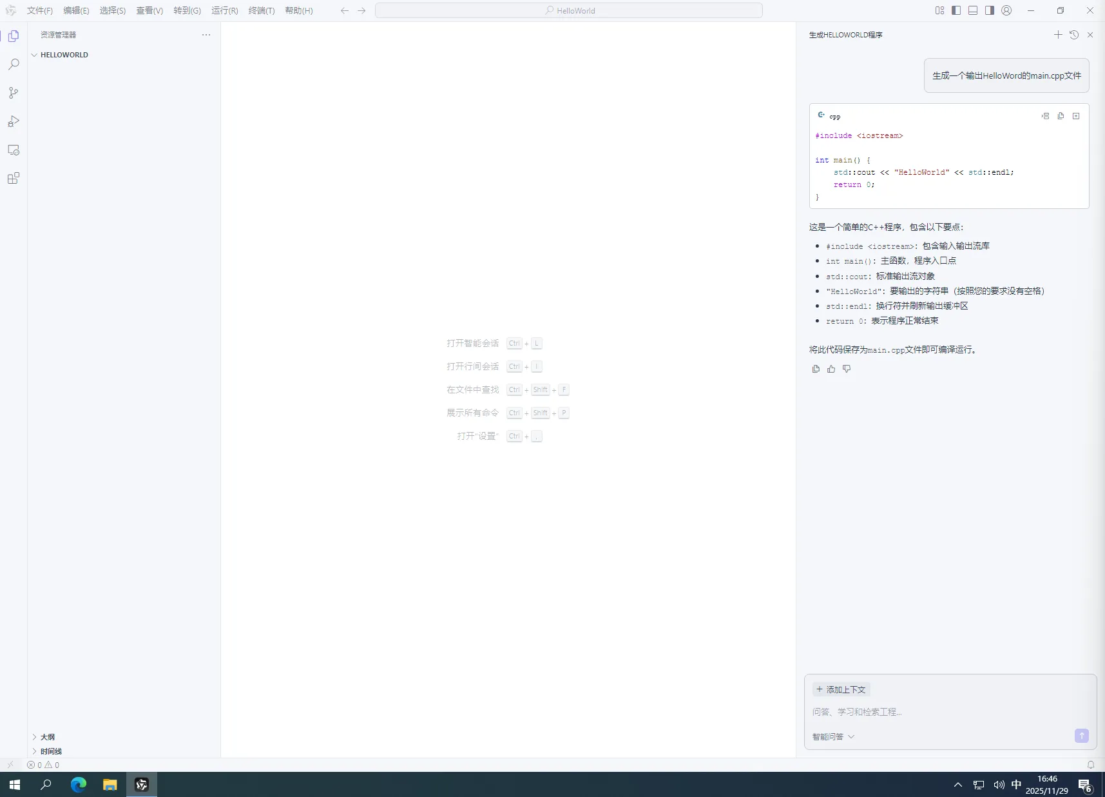Open Windows taskbar search
The width and height of the screenshot is (1105, 797).
(x=46, y=785)
